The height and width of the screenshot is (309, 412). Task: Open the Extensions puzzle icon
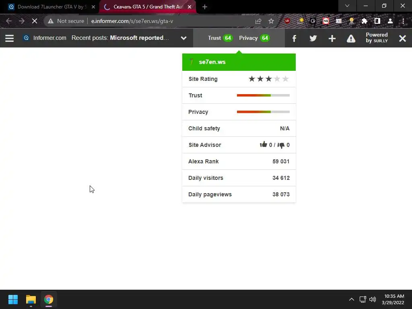[364, 21]
